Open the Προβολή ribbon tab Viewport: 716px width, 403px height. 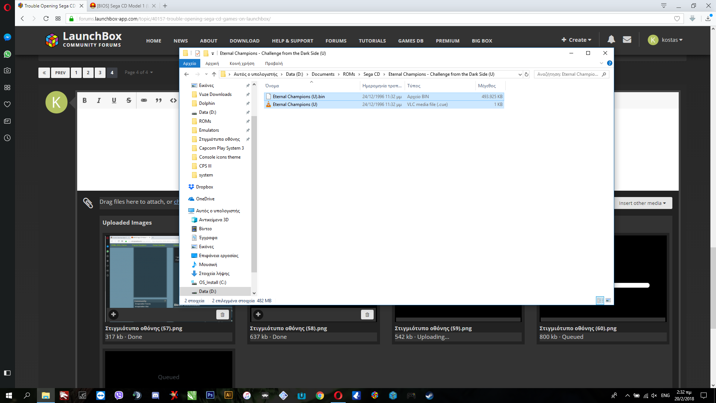[x=274, y=63]
